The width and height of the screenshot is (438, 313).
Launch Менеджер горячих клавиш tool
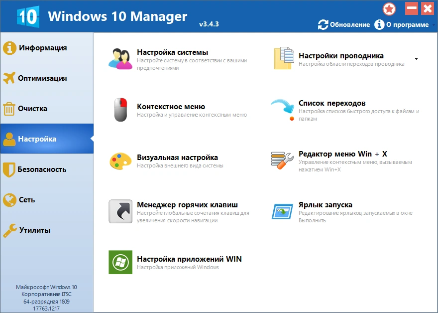(x=187, y=205)
